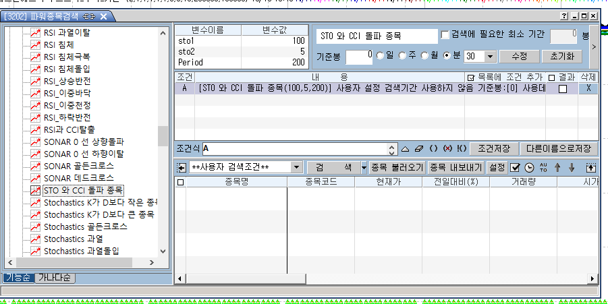Click the up arrow icon in search toolbar

point(557,167)
